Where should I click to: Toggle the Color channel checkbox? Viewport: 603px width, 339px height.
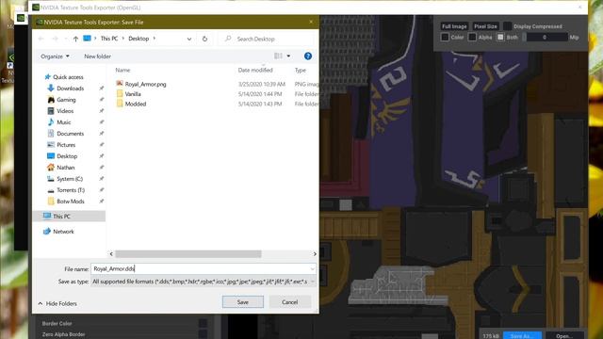point(445,38)
